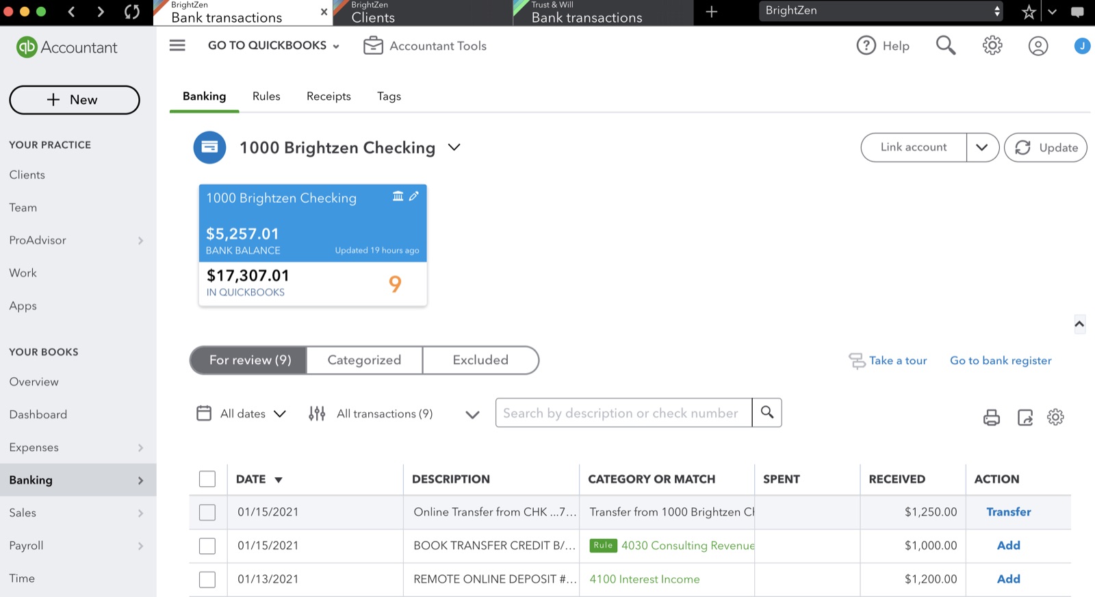Open Dashboard in the sidebar

tap(38, 415)
